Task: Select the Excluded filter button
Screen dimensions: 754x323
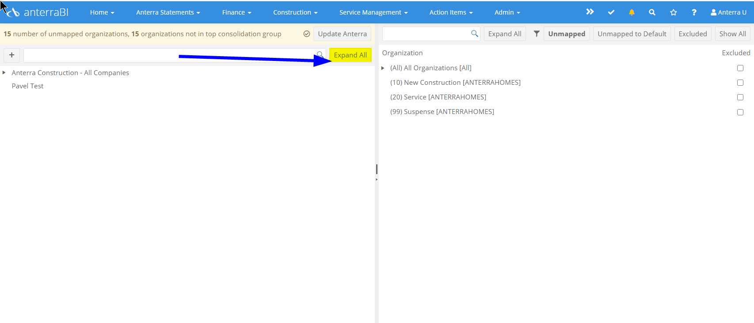Action: [693, 34]
